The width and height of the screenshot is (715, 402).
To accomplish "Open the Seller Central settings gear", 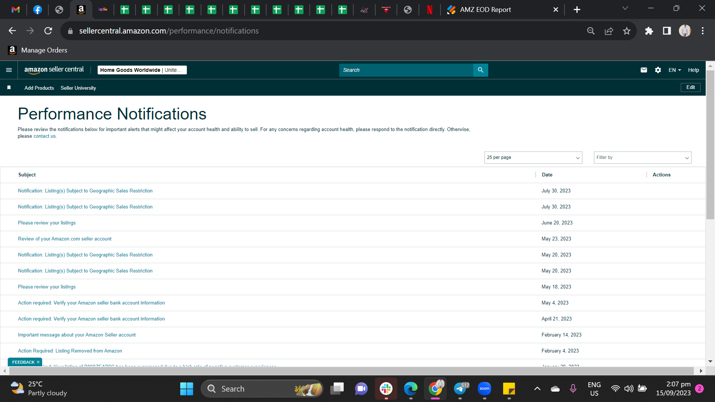I will tap(658, 70).
